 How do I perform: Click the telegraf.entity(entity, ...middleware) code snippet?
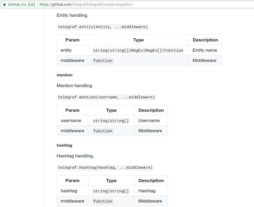tap(103, 27)
